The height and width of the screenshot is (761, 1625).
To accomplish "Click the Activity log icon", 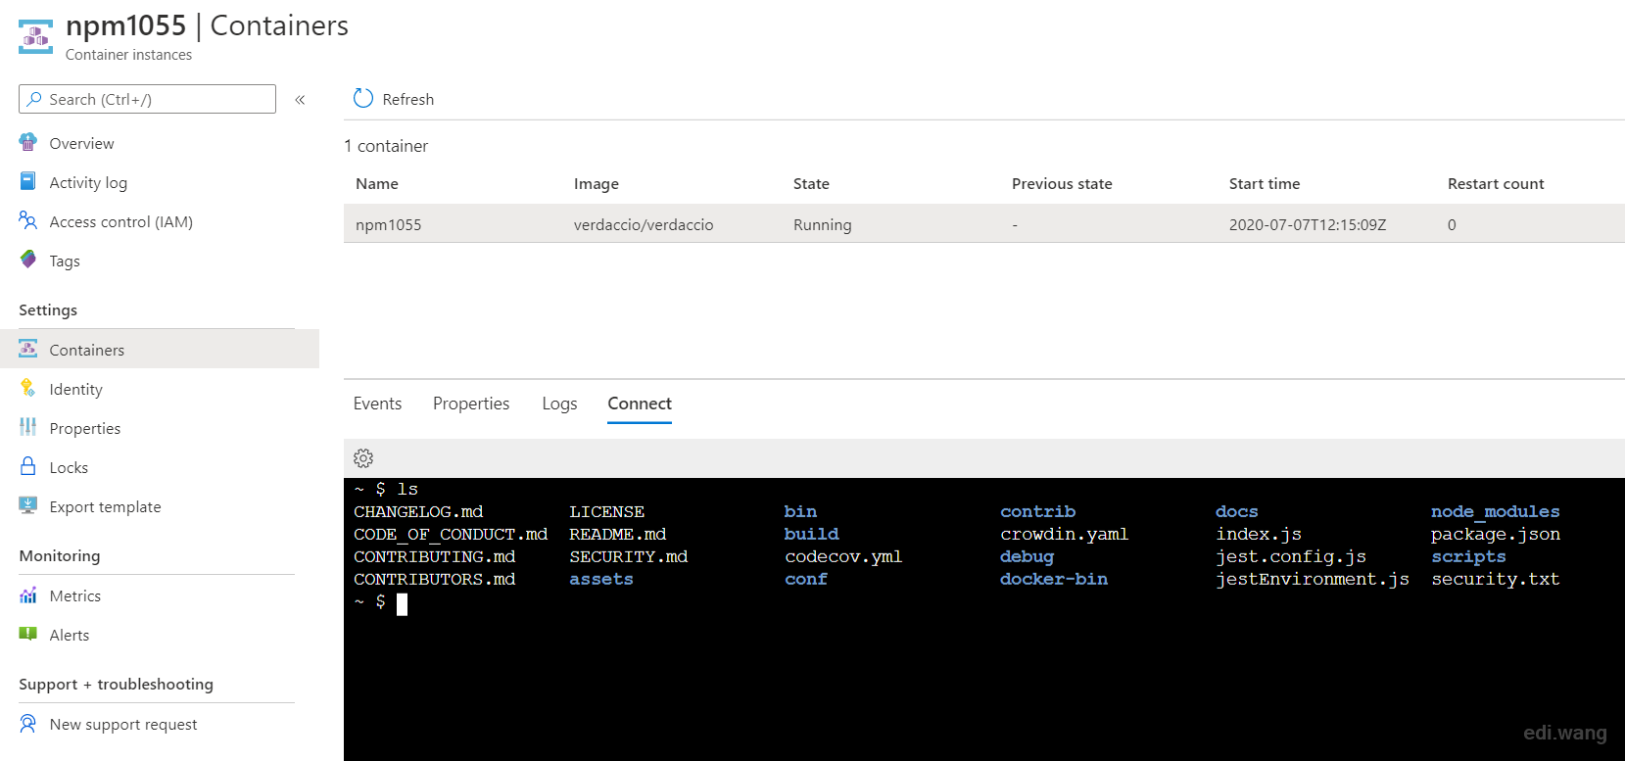I will [28, 181].
